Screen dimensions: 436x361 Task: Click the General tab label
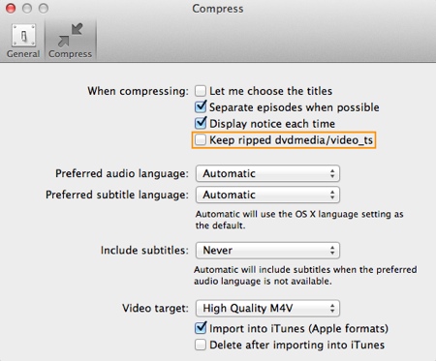pos(23,54)
